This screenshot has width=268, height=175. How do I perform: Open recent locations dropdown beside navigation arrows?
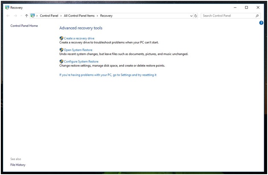pyautogui.click(x=21, y=16)
